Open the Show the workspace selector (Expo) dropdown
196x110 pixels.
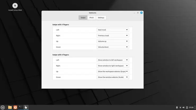[113, 72]
